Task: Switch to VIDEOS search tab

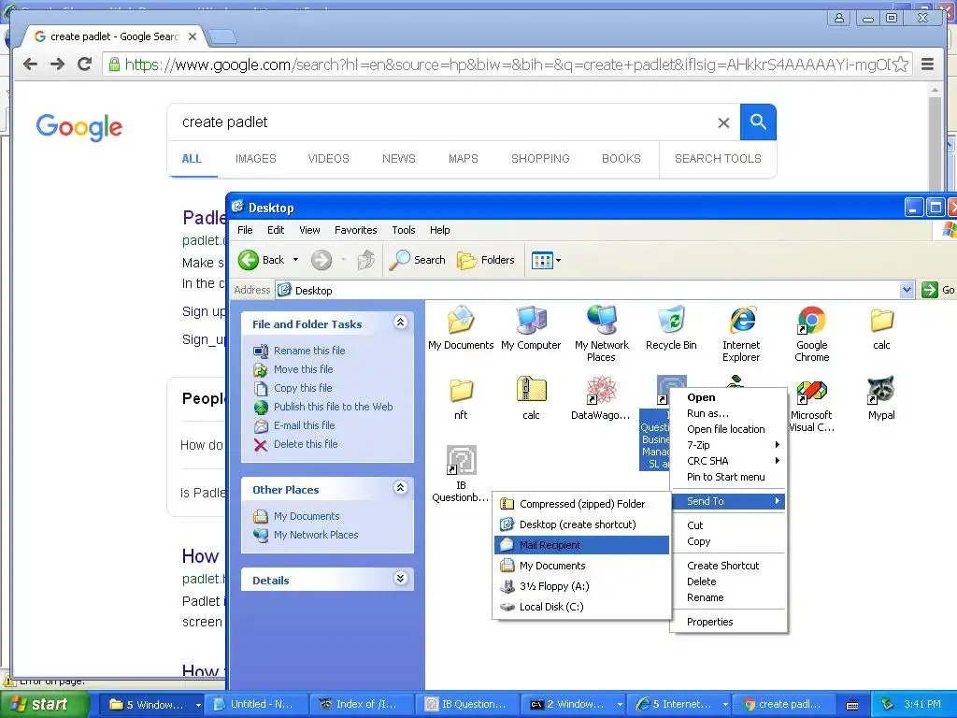Action: [328, 159]
